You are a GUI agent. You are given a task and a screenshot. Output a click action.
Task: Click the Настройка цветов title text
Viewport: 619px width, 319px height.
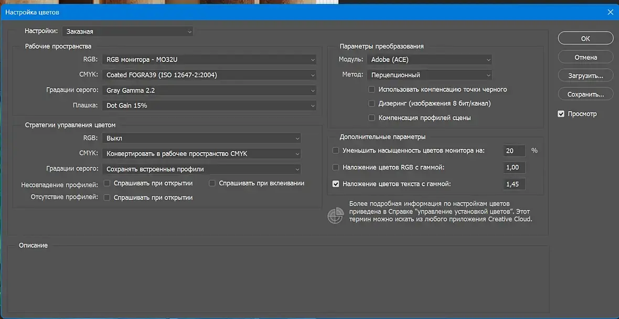tap(33, 12)
